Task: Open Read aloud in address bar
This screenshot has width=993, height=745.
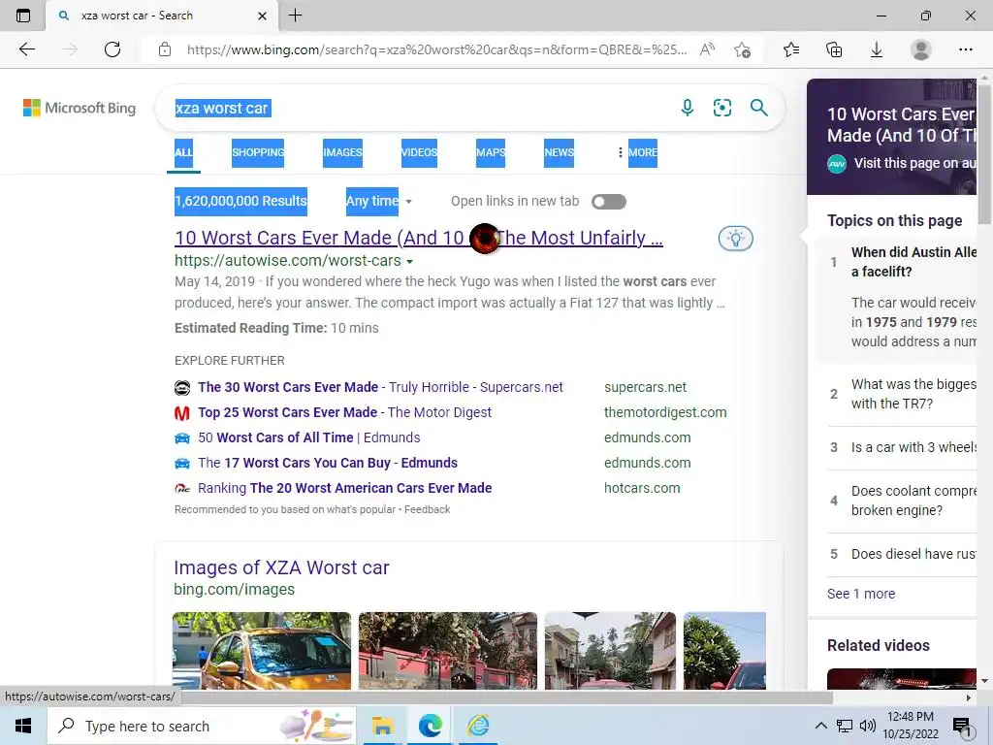Action: [707, 49]
